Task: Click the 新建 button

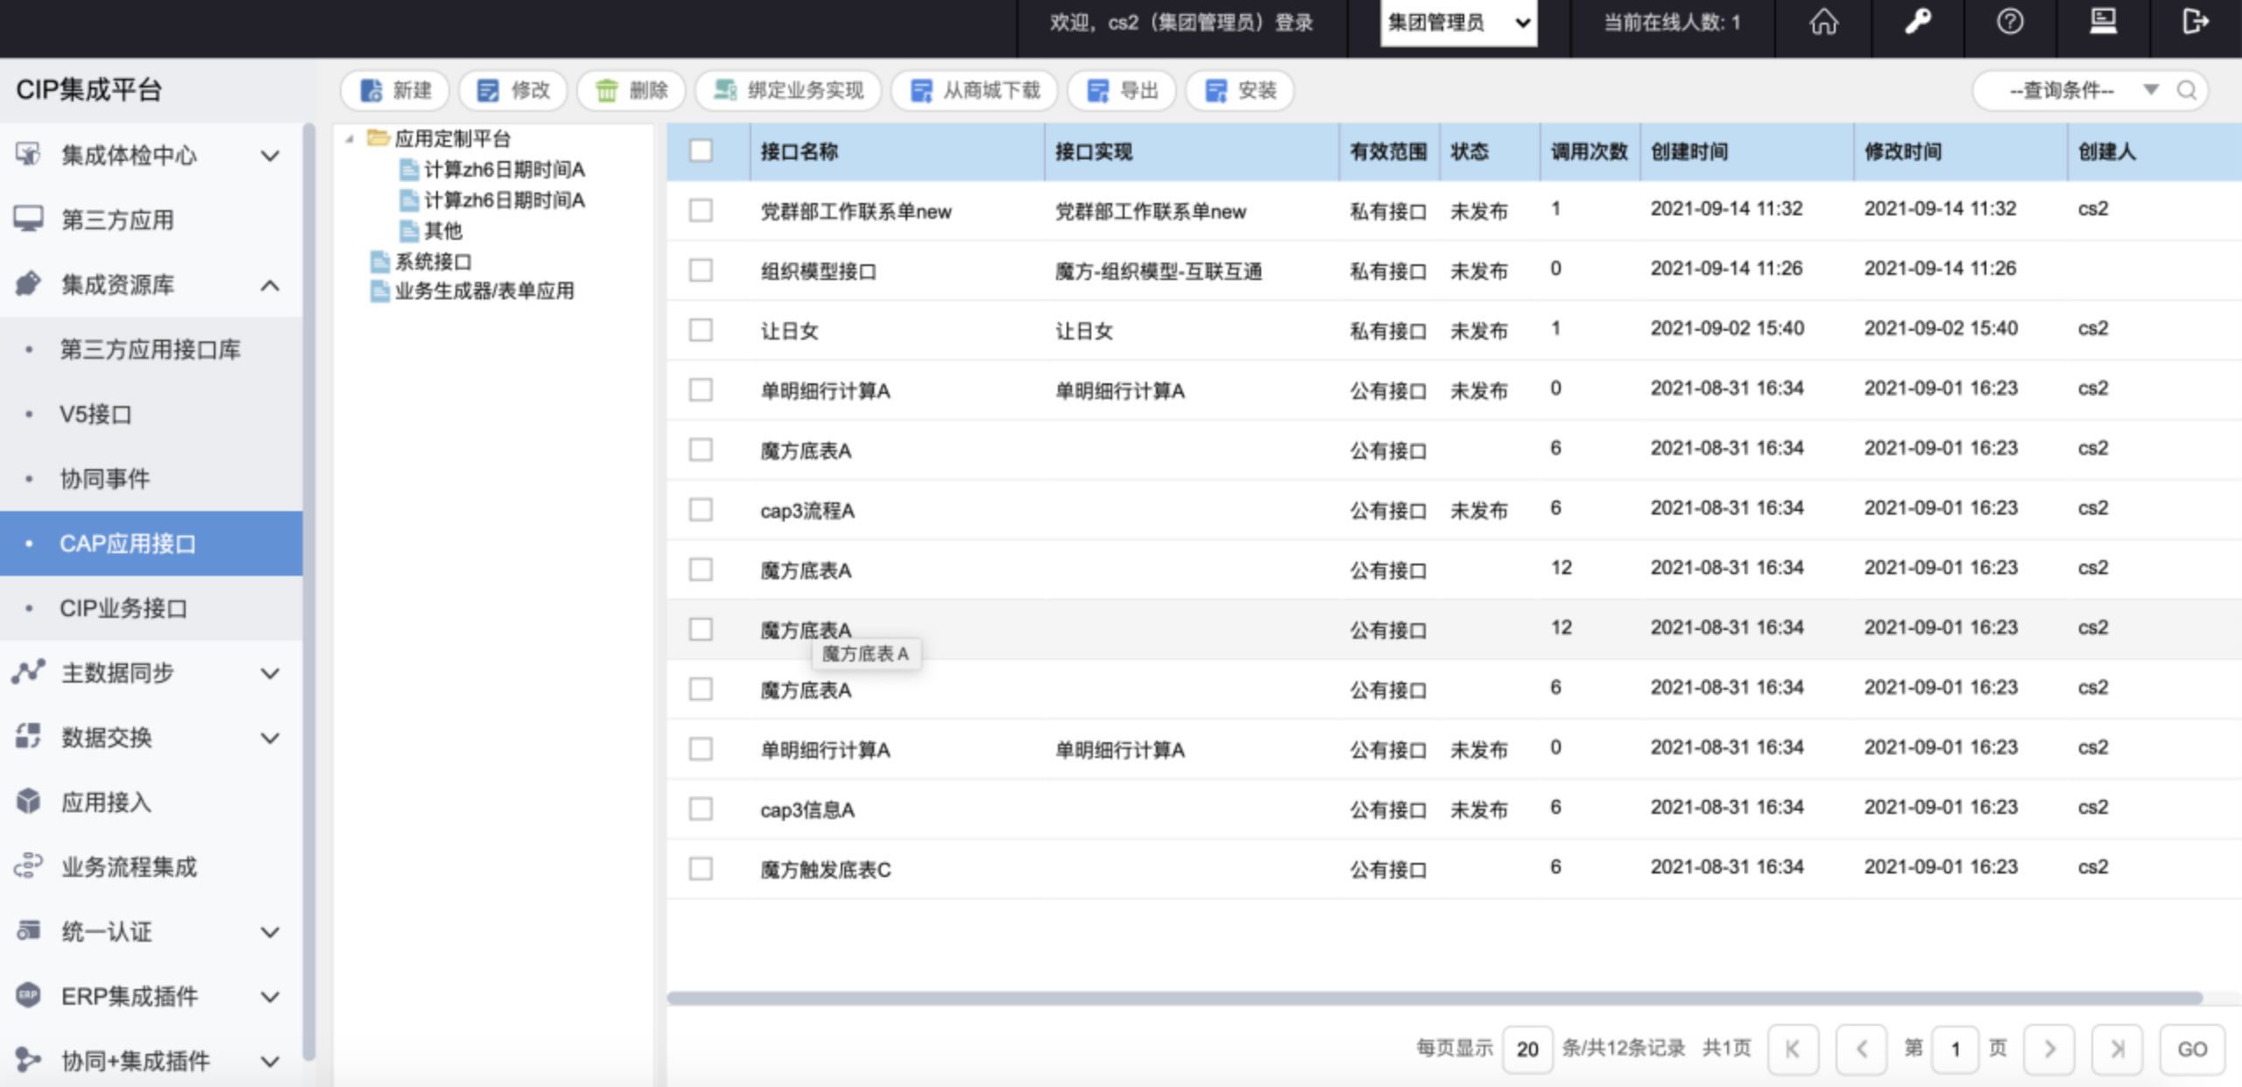Action: [395, 90]
